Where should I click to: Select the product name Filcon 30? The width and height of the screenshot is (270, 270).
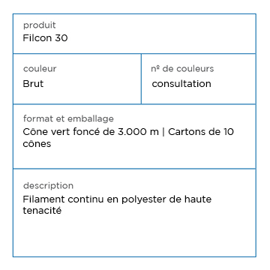tap(45, 38)
